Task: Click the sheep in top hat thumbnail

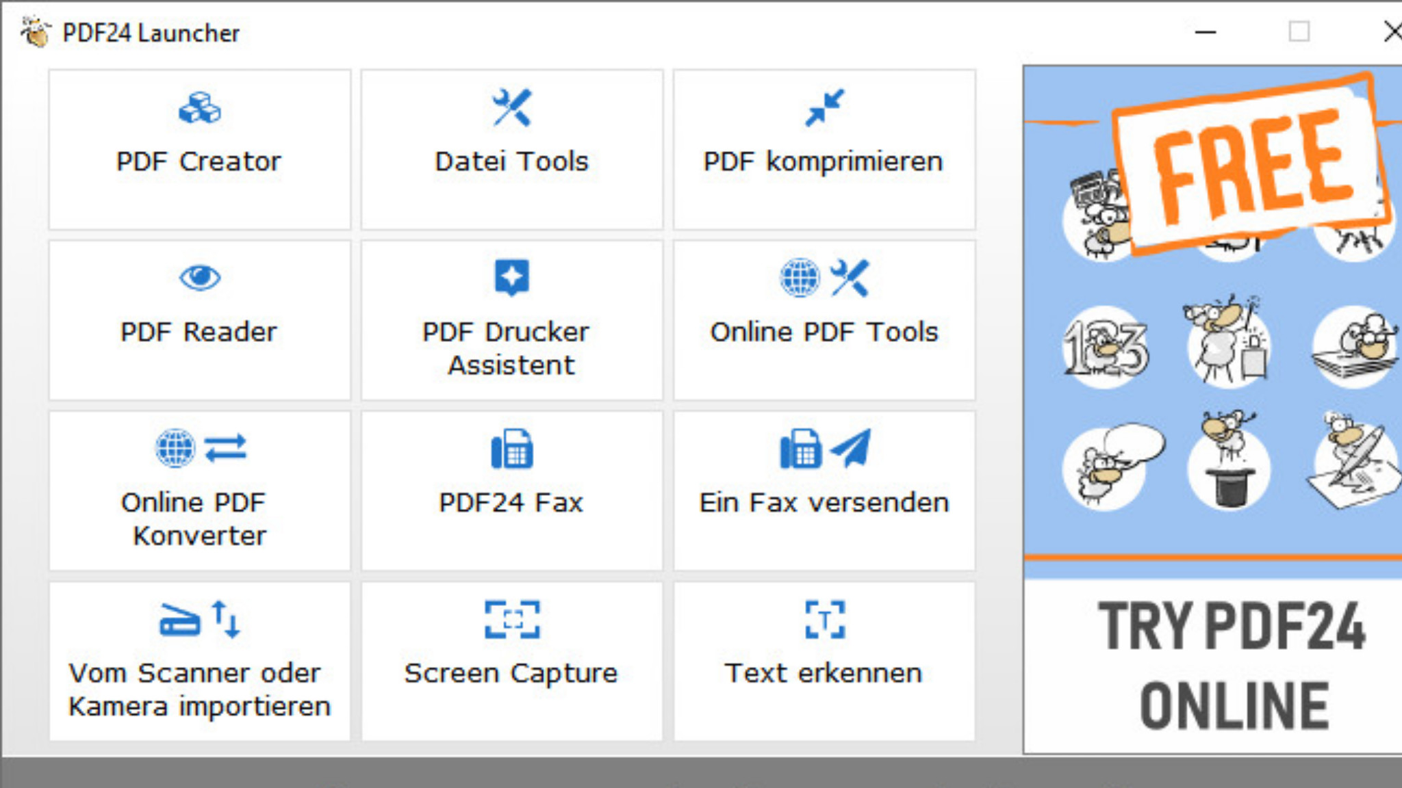Action: point(1229,464)
